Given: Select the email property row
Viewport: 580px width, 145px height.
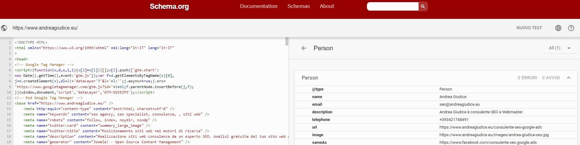Looking at the screenshot, I should (435, 104).
